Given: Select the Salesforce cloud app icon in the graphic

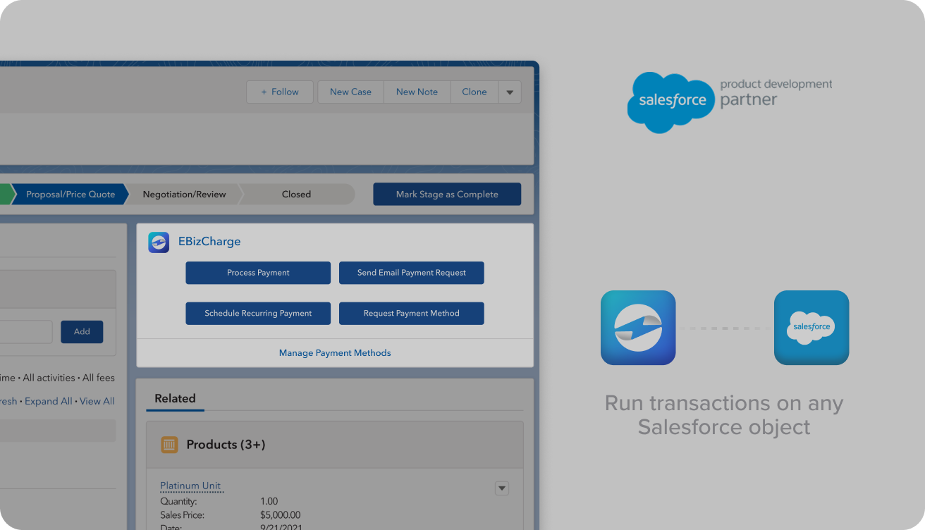Looking at the screenshot, I should (811, 327).
